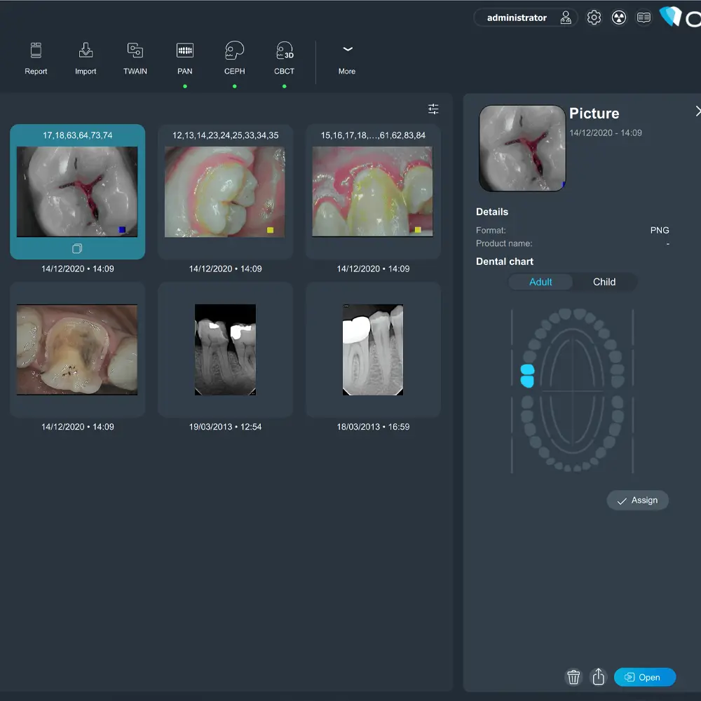This screenshot has width=701, height=701.
Task: Select the CEPH imaging tool
Action: [234, 58]
